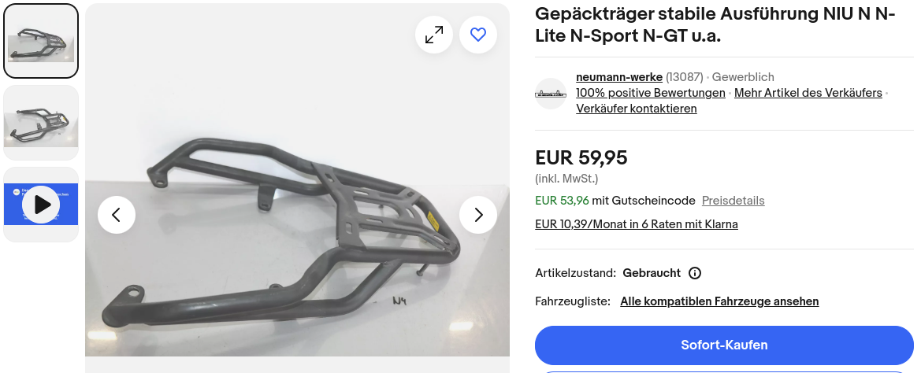This screenshot has height=373, width=921.
Task: Play the video thumbnail
Action: pyautogui.click(x=41, y=204)
